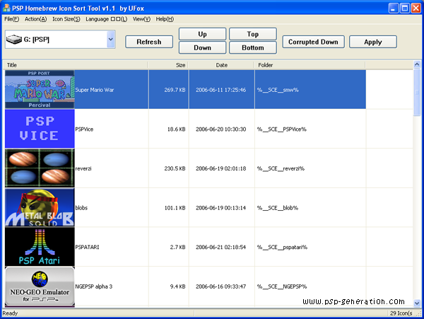
Task: Move the selected item Up
Action: (x=202, y=34)
